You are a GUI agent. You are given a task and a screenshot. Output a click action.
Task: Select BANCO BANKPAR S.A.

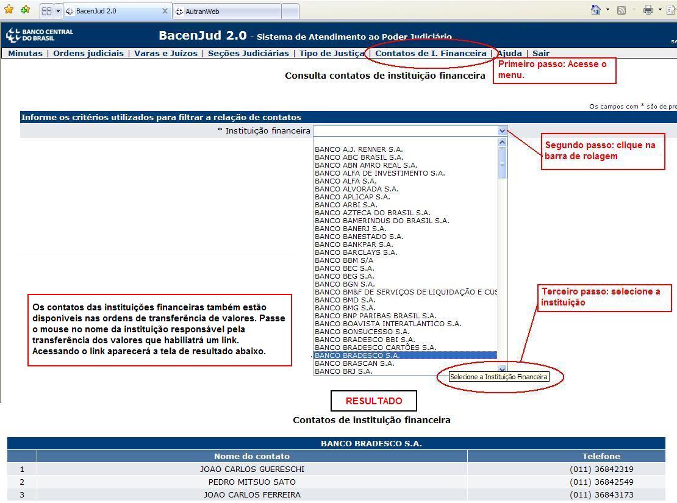click(406, 244)
